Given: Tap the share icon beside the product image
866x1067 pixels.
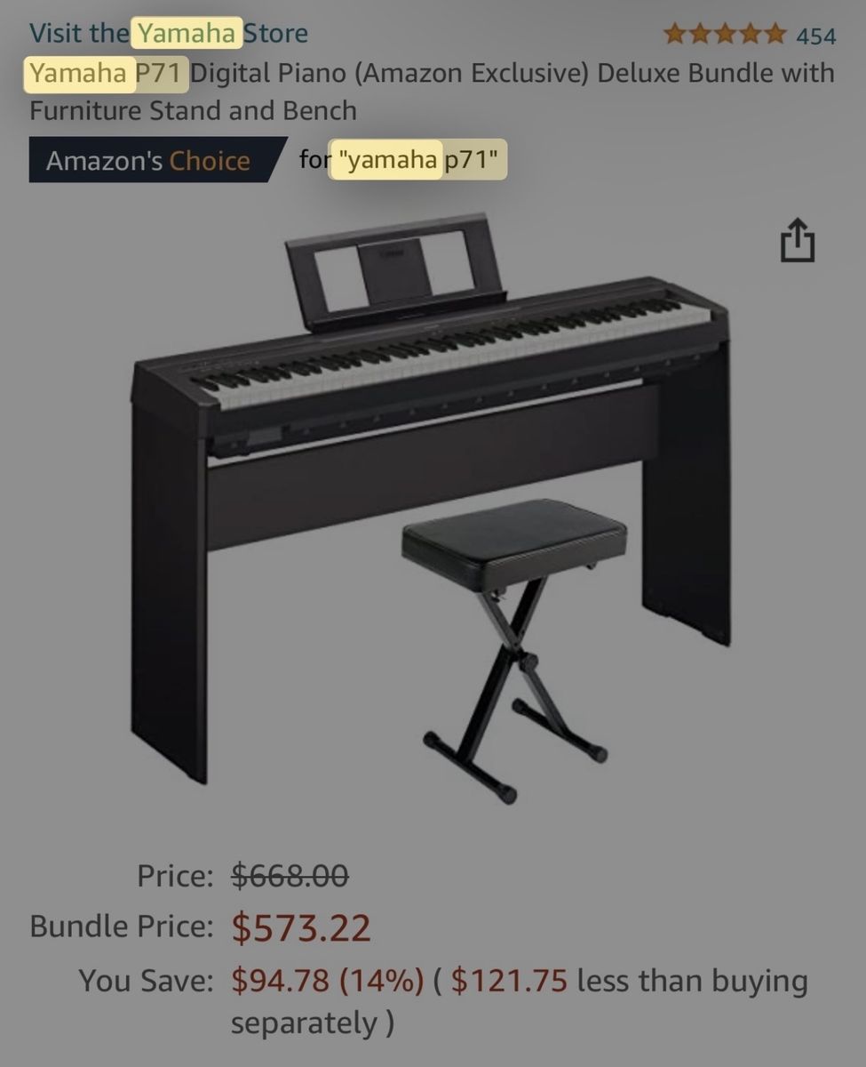Looking at the screenshot, I should pyautogui.click(x=797, y=240).
